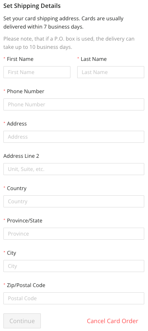The height and width of the screenshot is (331, 148).
Task: Open the Province selection field
Action: [x=74, y=234]
